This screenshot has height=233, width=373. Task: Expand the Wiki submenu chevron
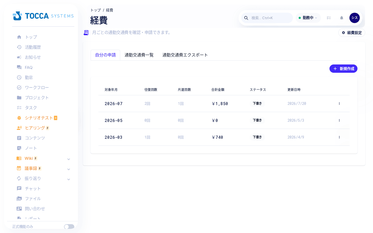point(69,159)
